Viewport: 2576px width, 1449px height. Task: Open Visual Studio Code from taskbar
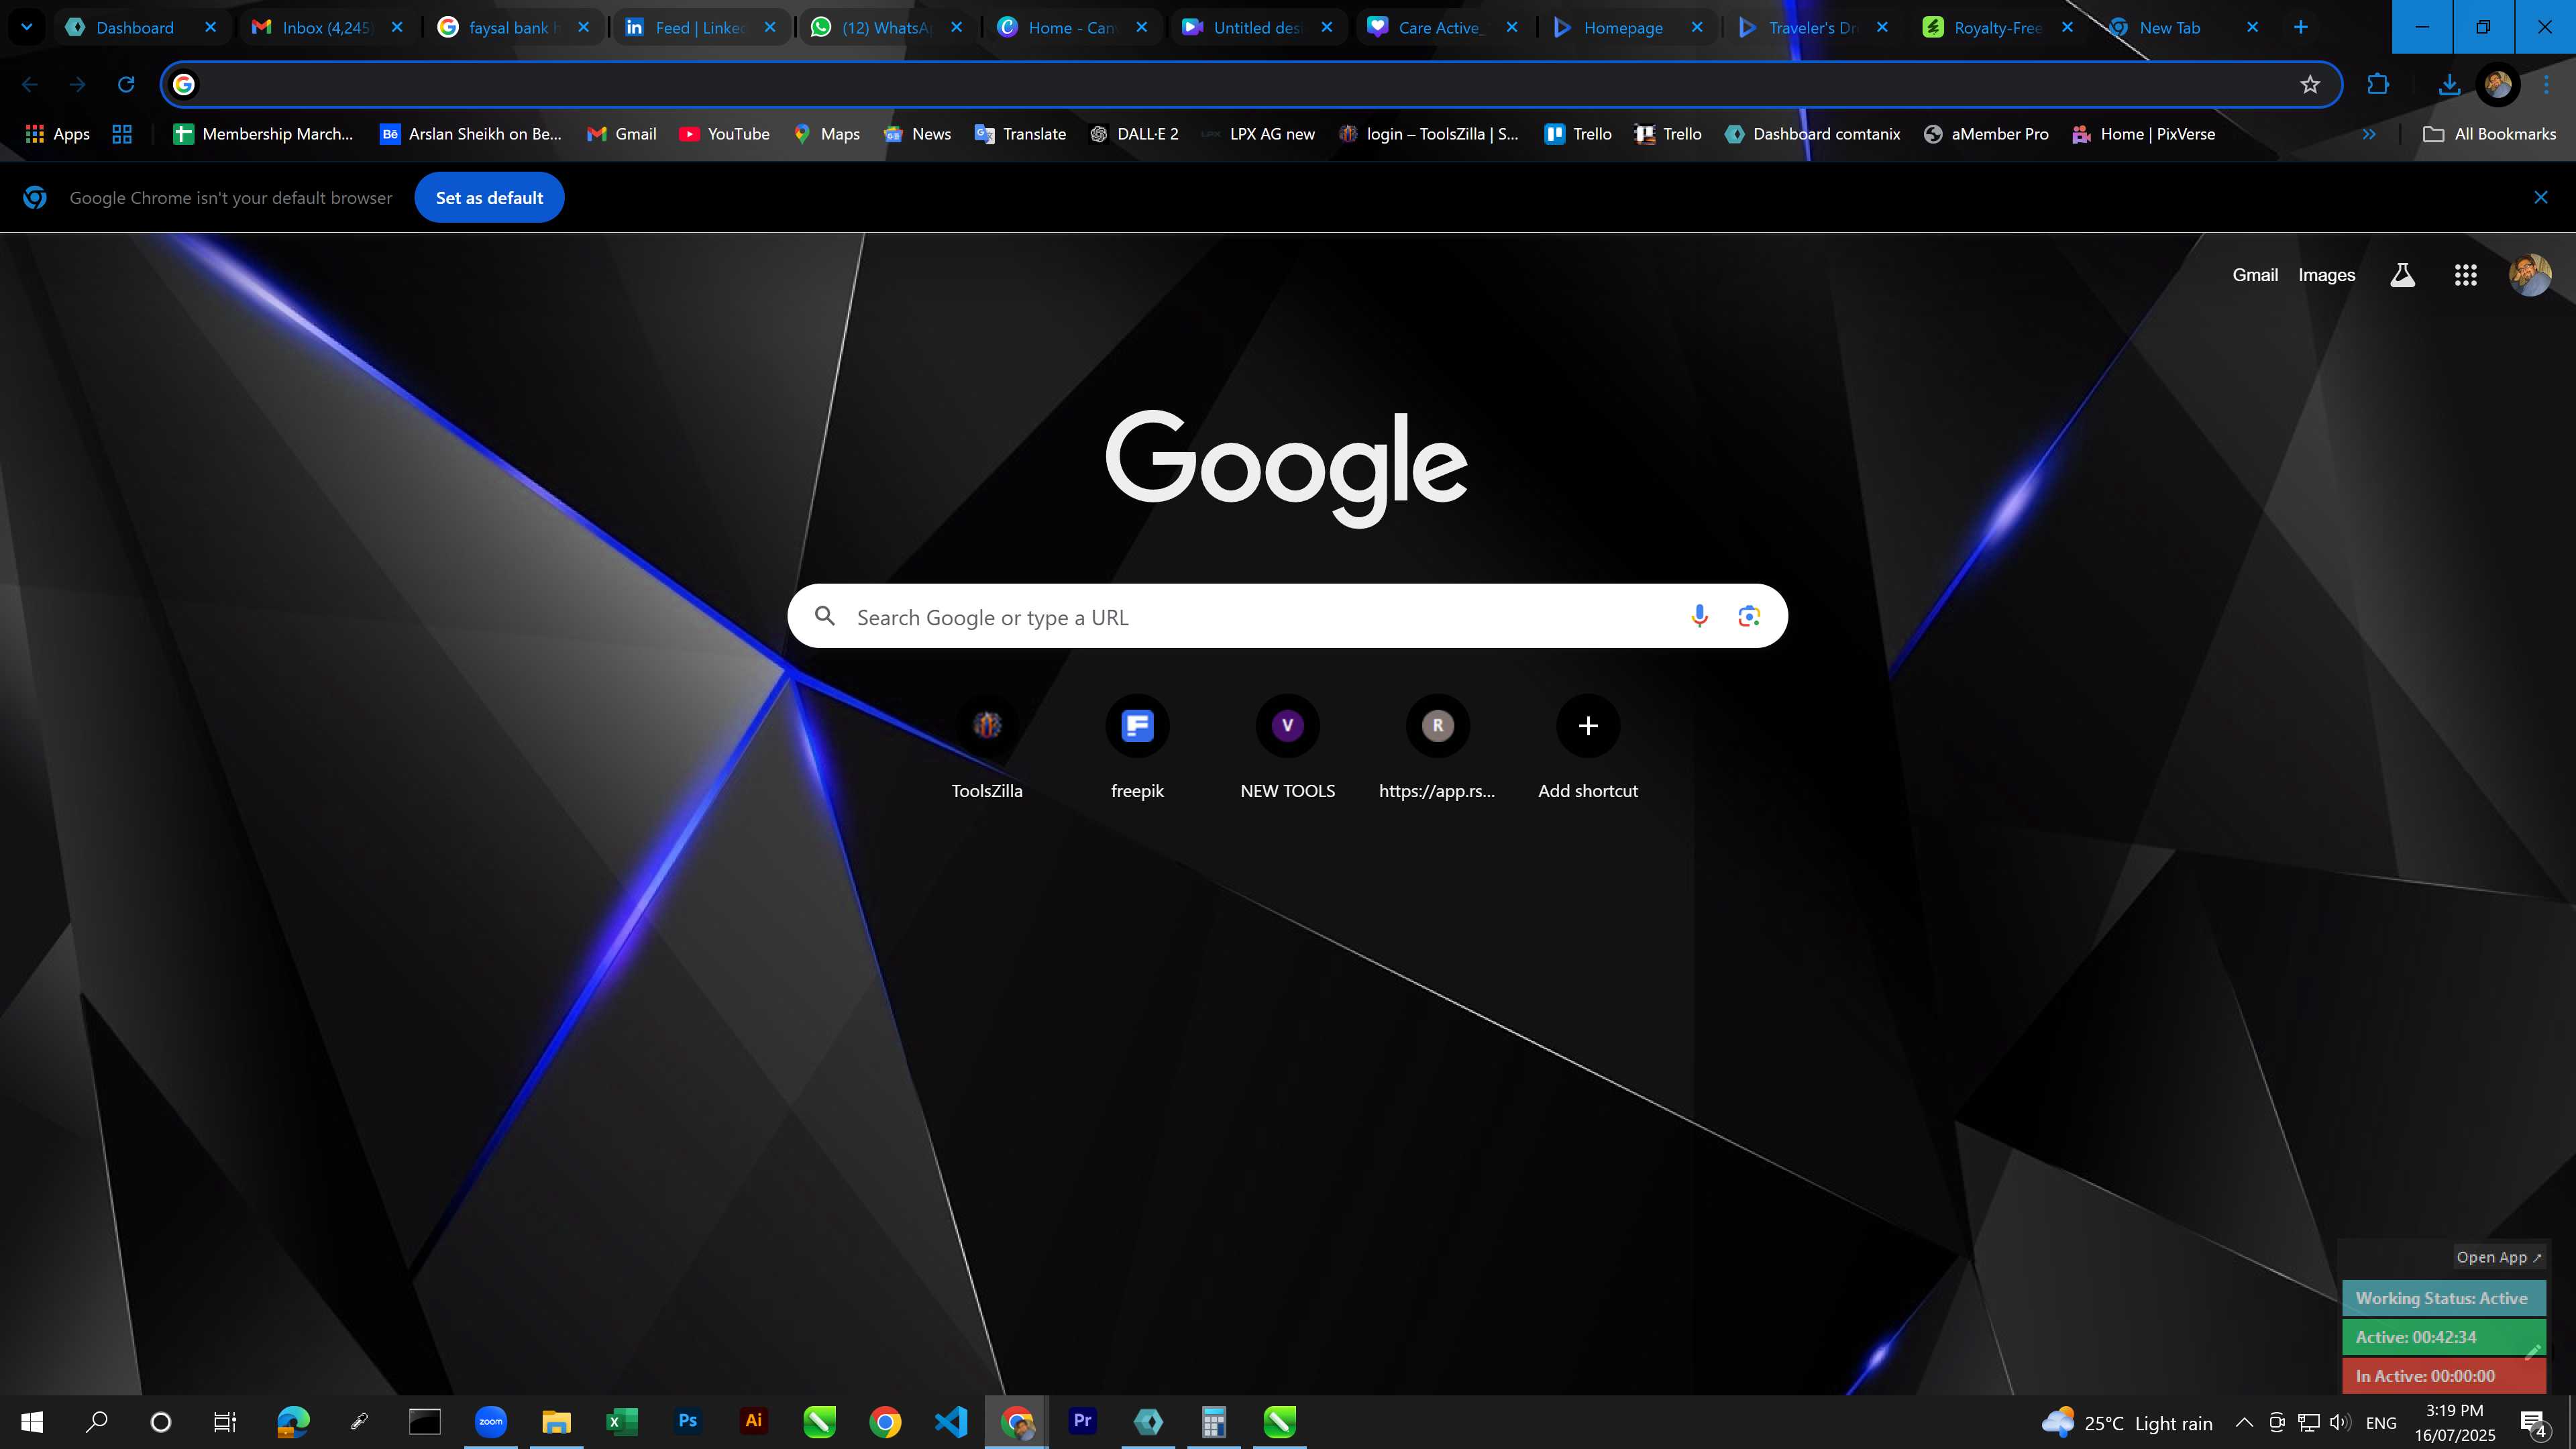pyautogui.click(x=951, y=1421)
